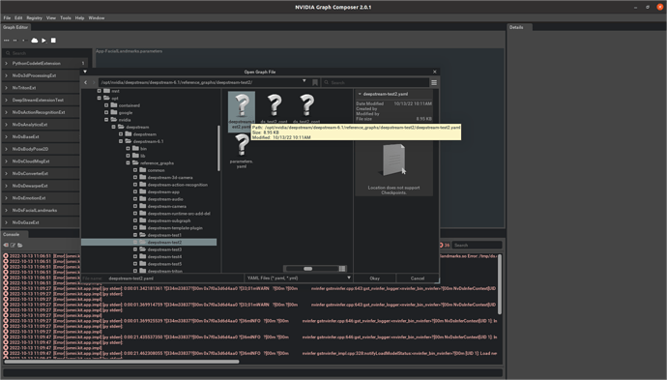Select the deepstream-action-recognition folder
The width and height of the screenshot is (667, 380).
(178, 185)
